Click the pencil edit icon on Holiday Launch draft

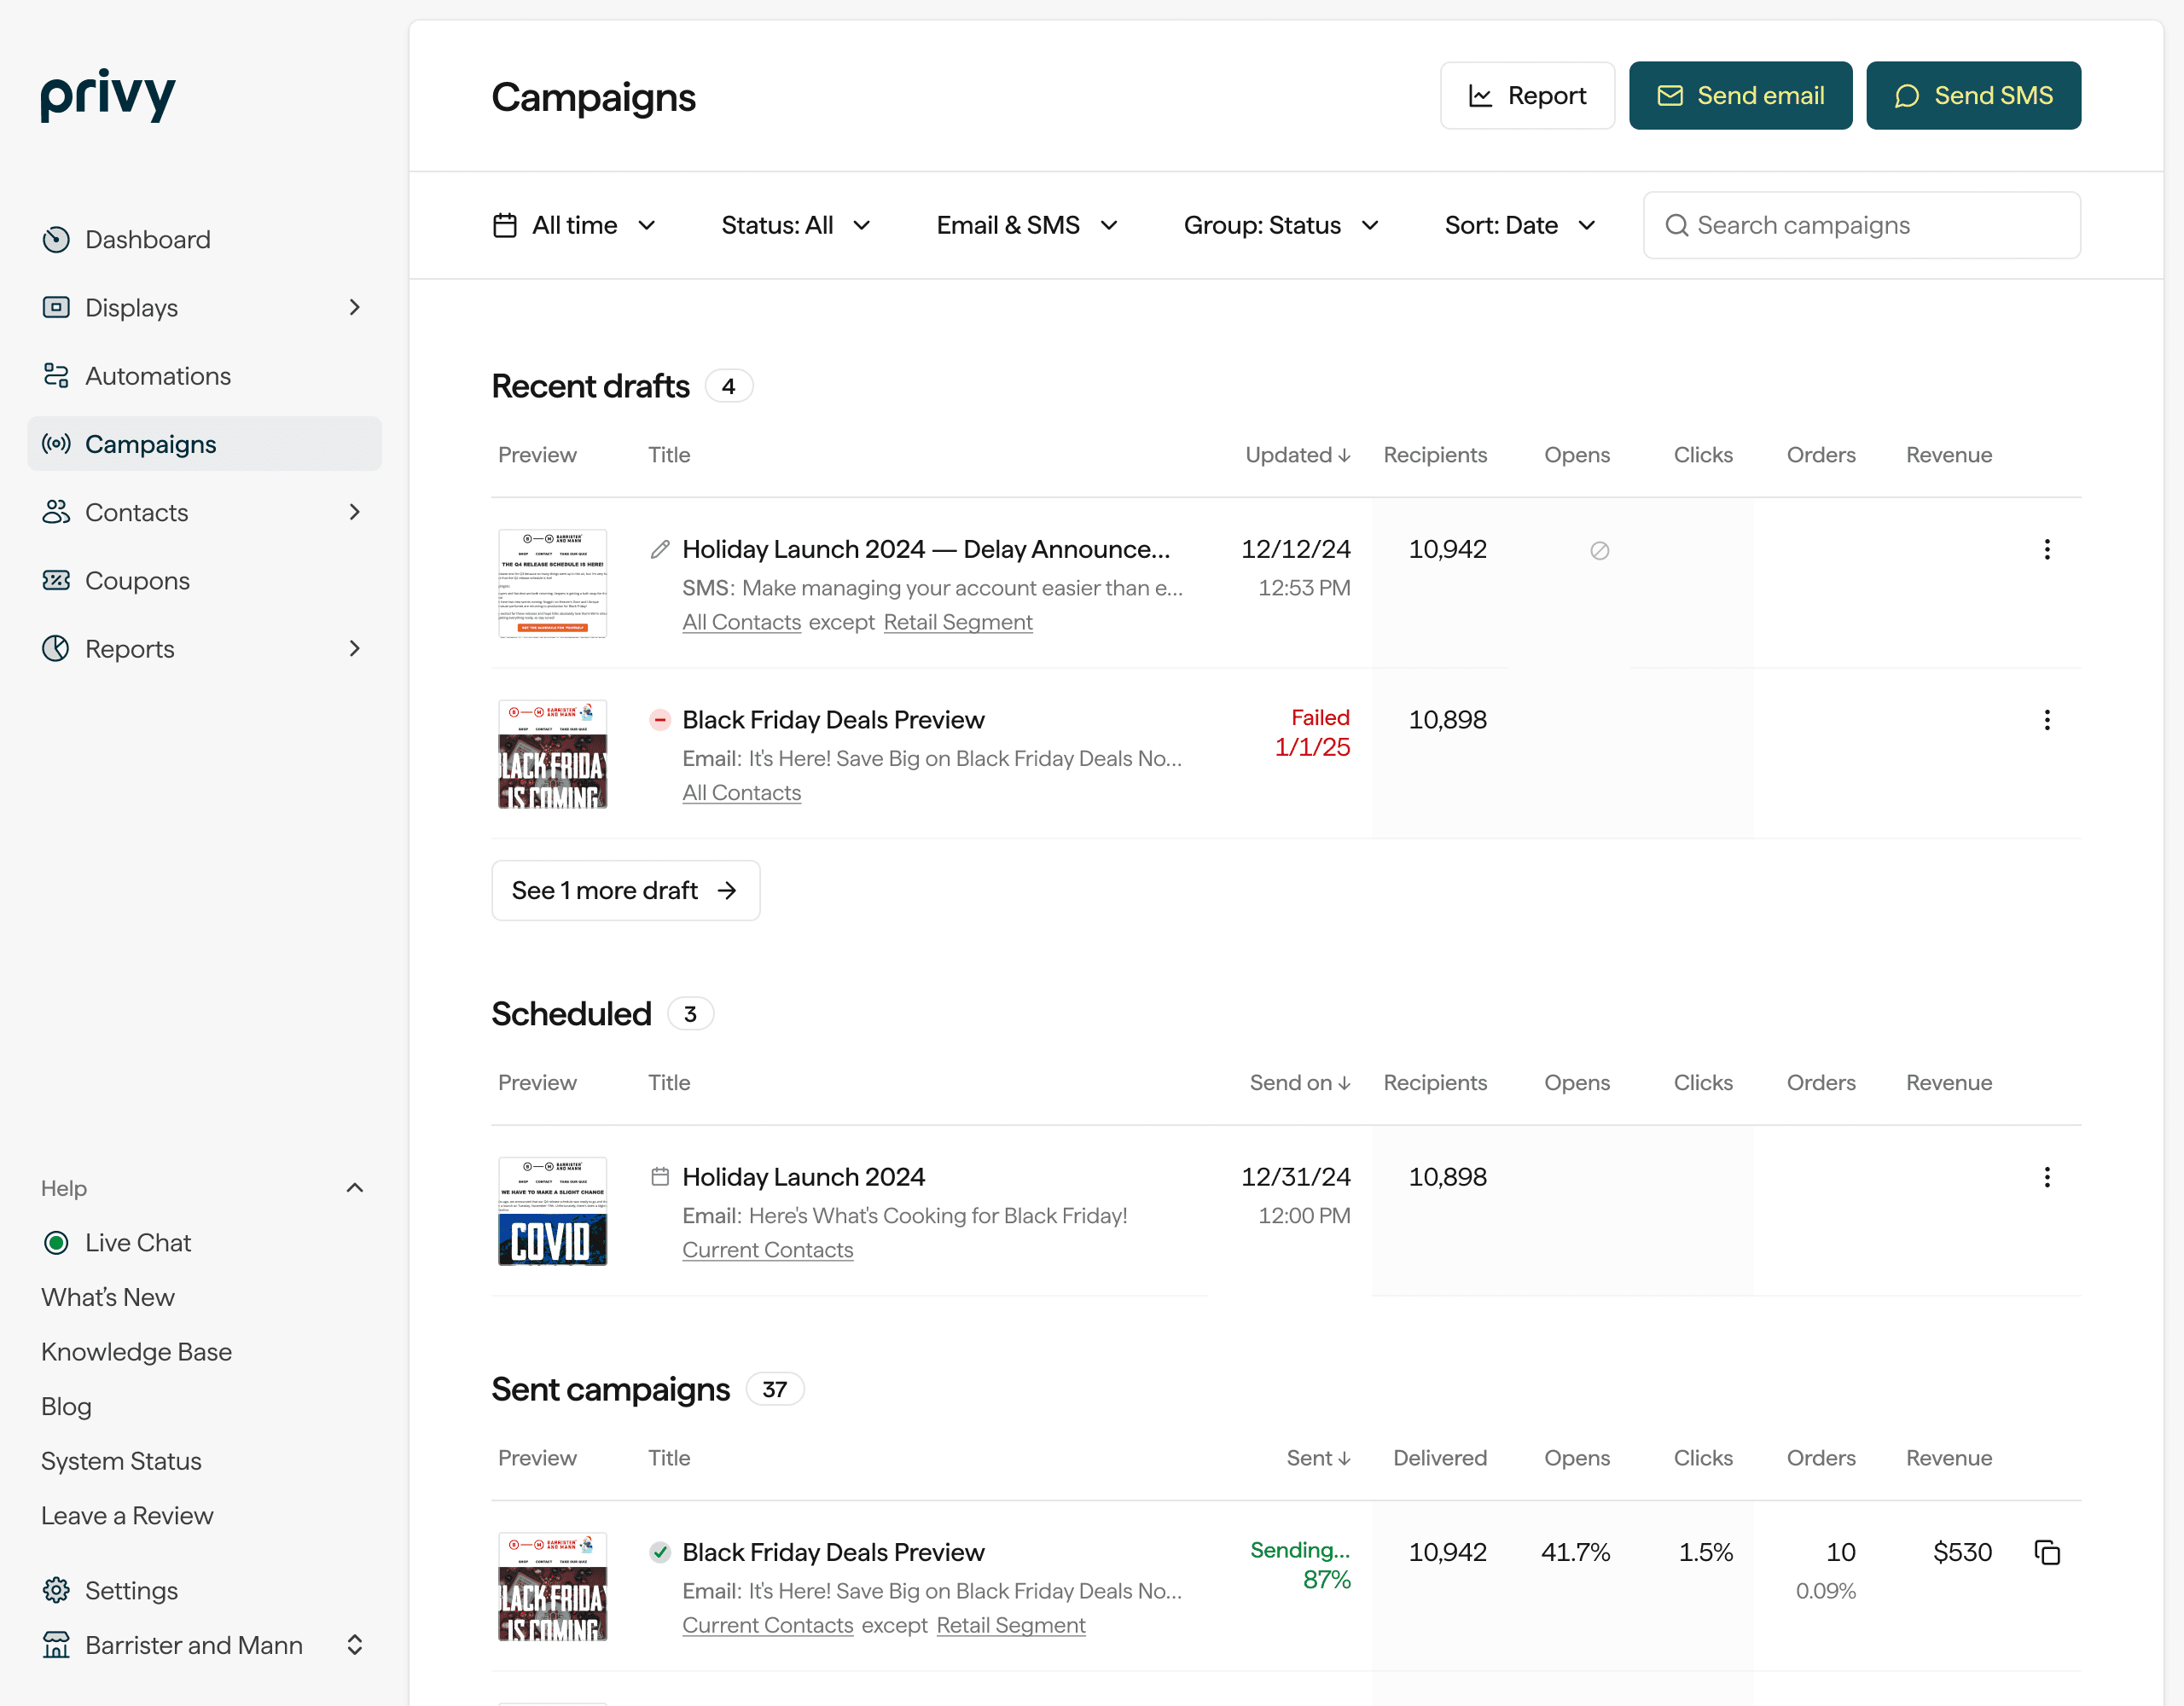659,549
